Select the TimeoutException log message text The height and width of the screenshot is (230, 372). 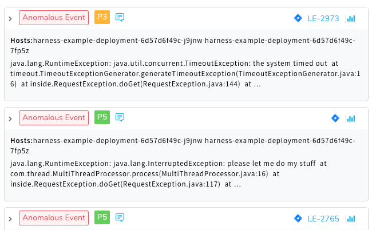coord(185,74)
